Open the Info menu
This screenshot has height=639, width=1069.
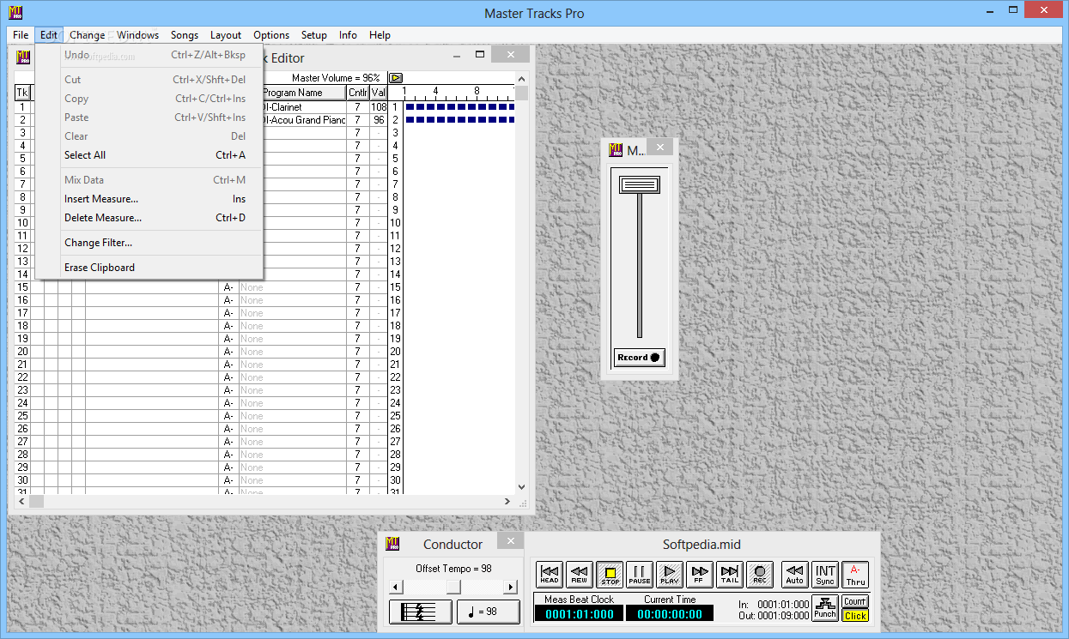click(x=348, y=35)
